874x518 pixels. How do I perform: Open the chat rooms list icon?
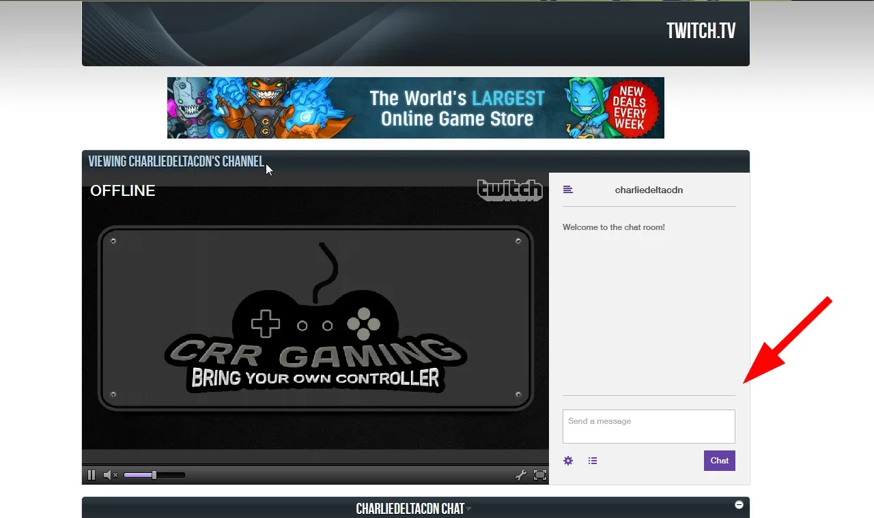click(568, 190)
